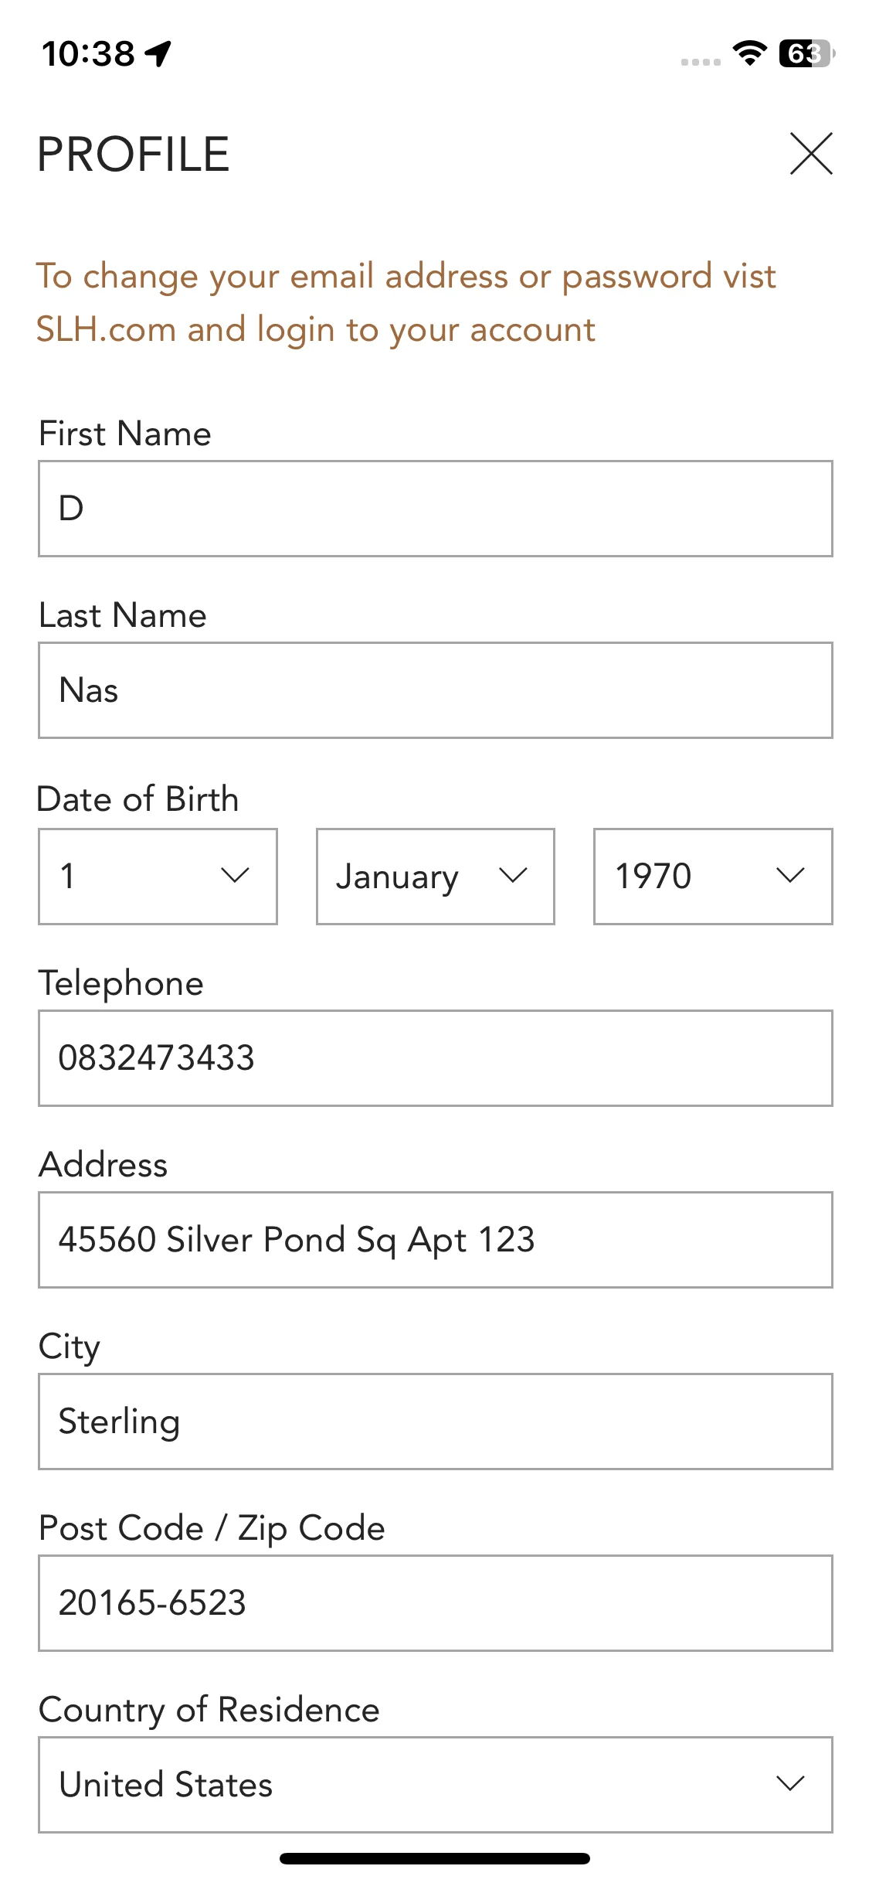Viewport: 869px width, 1883px height.
Task: Tap chevron in the year selector
Action: pos(790,876)
